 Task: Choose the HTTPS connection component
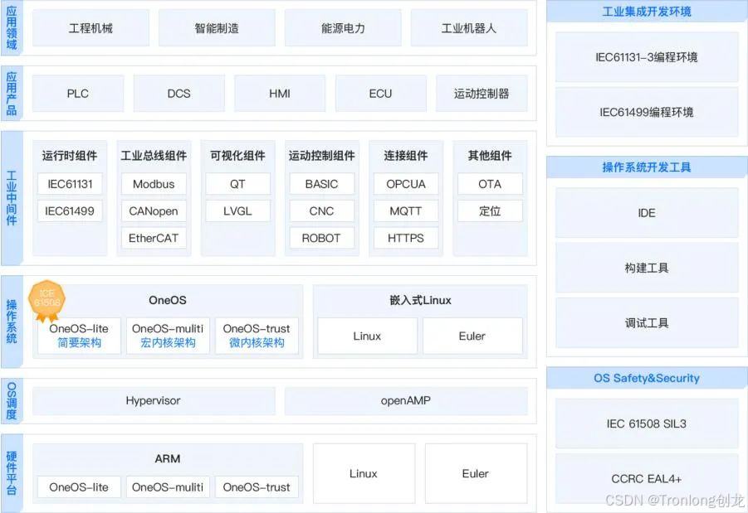pyautogui.click(x=406, y=238)
